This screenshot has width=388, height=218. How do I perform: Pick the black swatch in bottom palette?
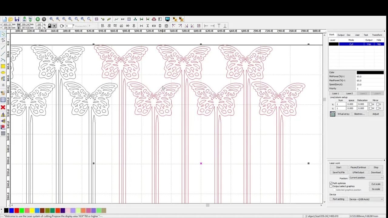pyautogui.click(x=6, y=210)
